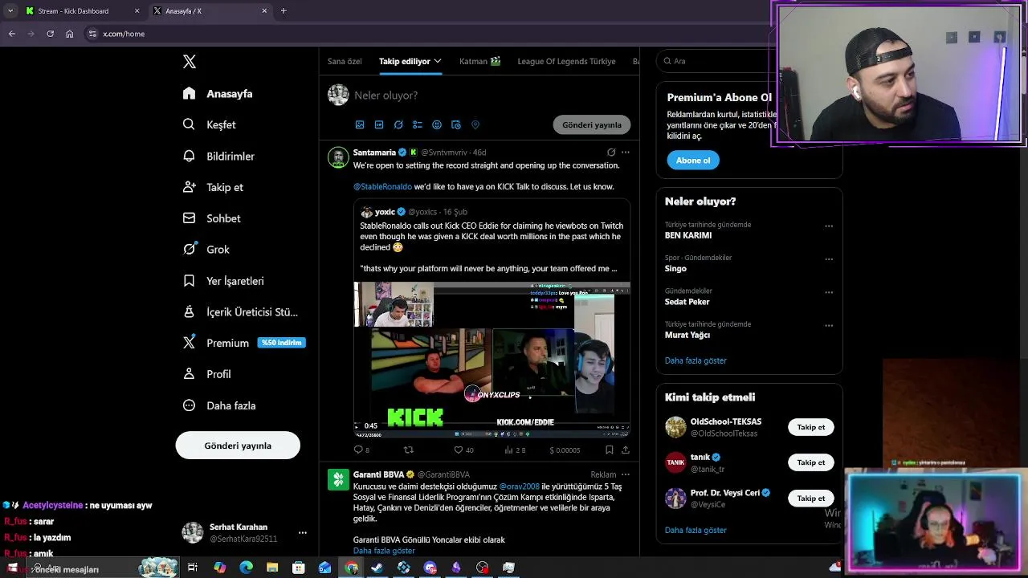Click the Profil person icon

click(x=190, y=374)
